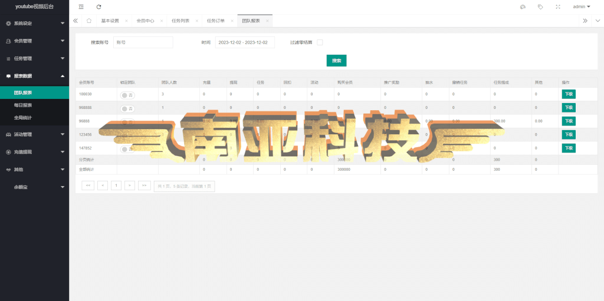Switch to the 任务订单 tab
Viewport: 604px width, 301px height.
point(216,21)
